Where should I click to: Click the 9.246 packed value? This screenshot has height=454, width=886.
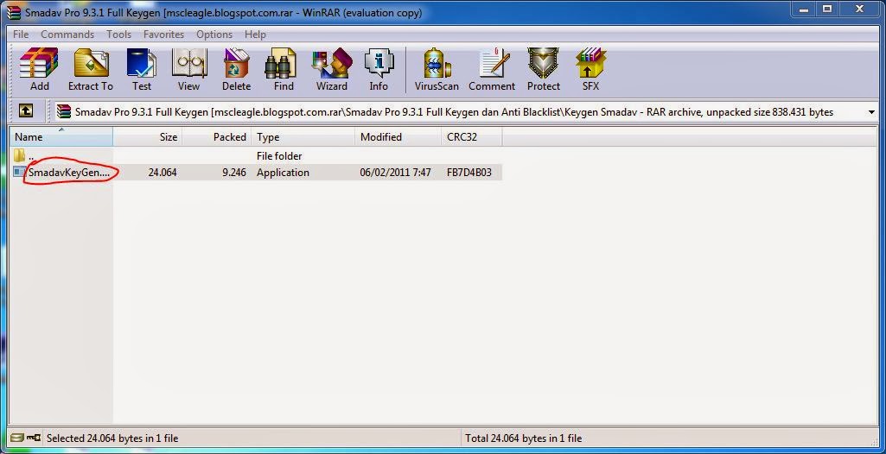(234, 173)
